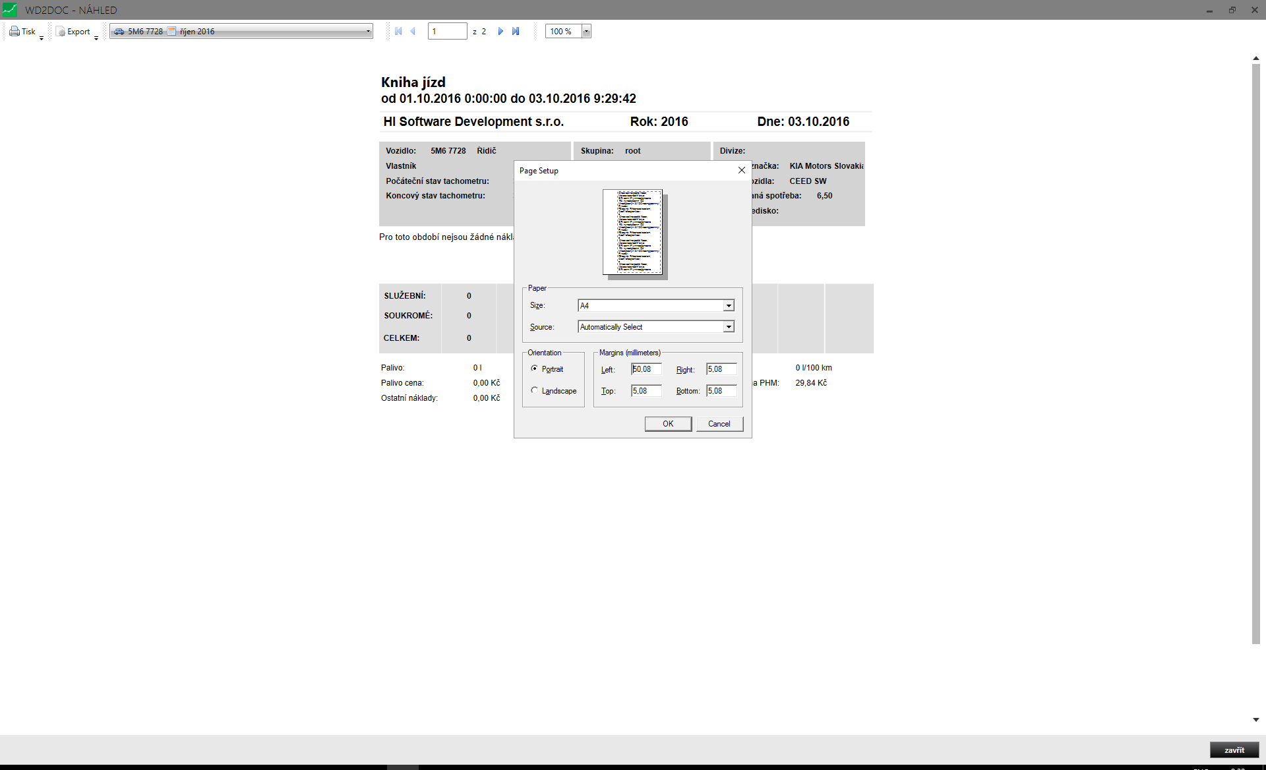Open the Tisk menu arrow

[42, 38]
